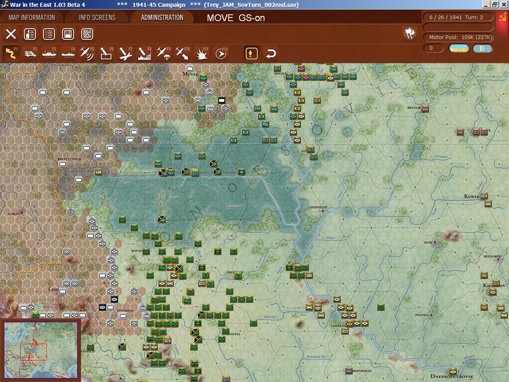Image resolution: width=509 pixels, height=382 pixels.
Task: Click the Chernigov city label
Action: pyautogui.click(x=318, y=207)
